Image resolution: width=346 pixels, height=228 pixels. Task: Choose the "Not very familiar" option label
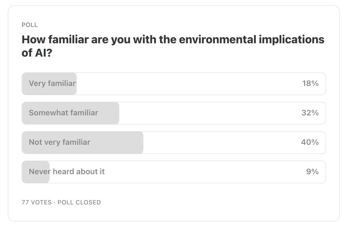[x=60, y=142]
